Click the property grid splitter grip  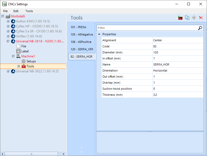click(x=150, y=132)
